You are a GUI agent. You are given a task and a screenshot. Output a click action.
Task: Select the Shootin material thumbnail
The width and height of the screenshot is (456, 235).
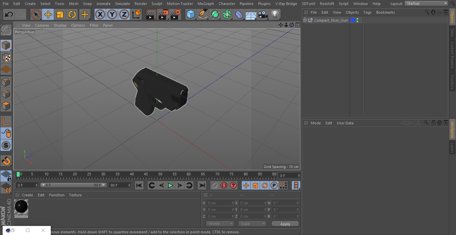21,207
